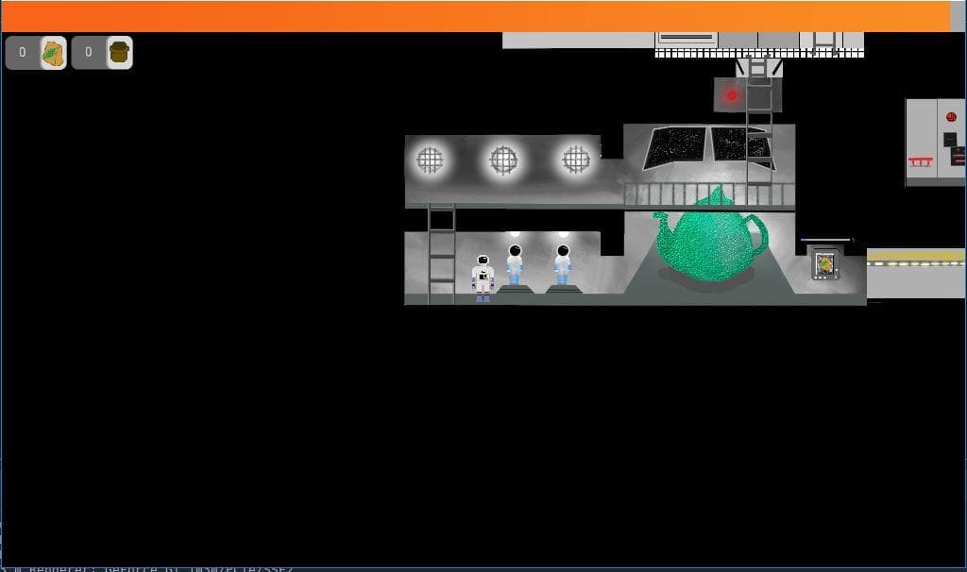Click the round red button on wall panel
The height and width of the screenshot is (572, 967).
pyautogui.click(x=951, y=116)
